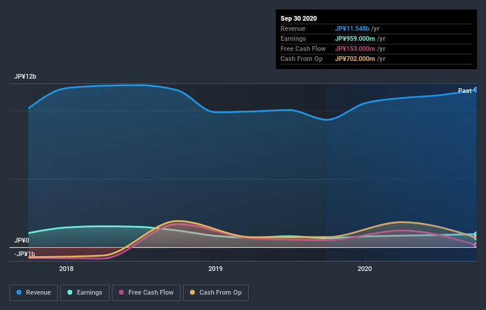Click the Earnings row label in tooltip
The width and height of the screenshot is (486, 310).
click(293, 38)
